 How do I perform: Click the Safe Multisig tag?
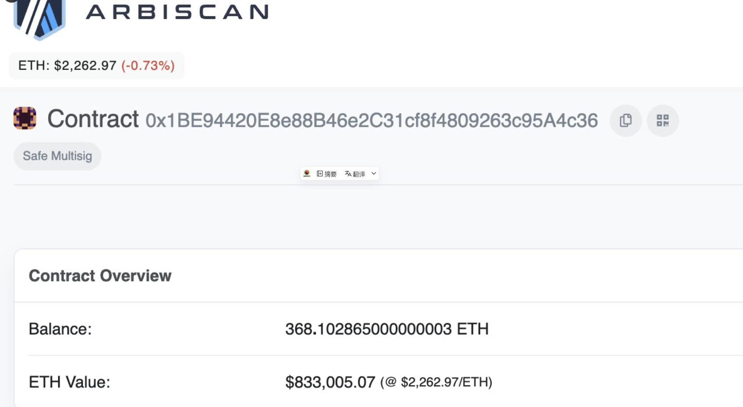[x=57, y=156]
